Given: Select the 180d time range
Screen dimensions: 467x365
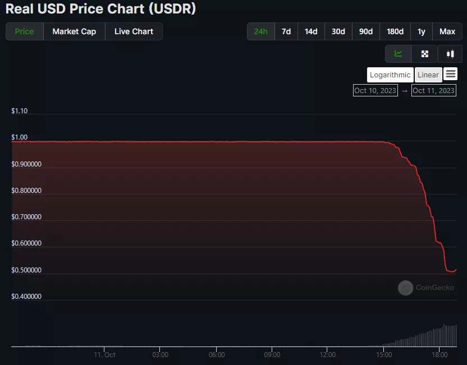Looking at the screenshot, I should click(x=395, y=31).
